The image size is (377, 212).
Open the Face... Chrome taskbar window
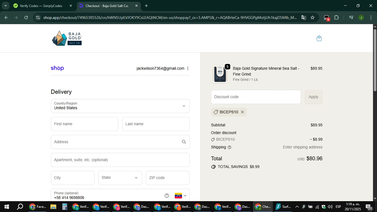pos(38,207)
